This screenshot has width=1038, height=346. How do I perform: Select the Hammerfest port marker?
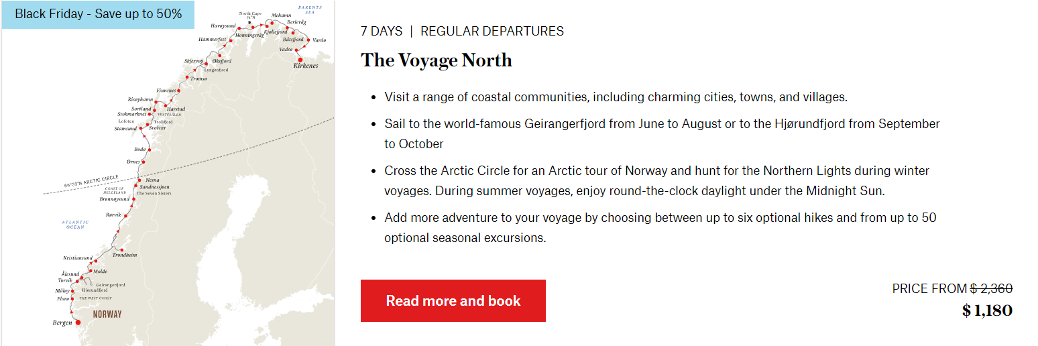[x=230, y=40]
